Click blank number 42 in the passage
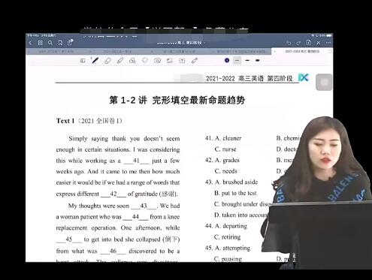Viewport: 372px width, 280px height. click(x=113, y=194)
